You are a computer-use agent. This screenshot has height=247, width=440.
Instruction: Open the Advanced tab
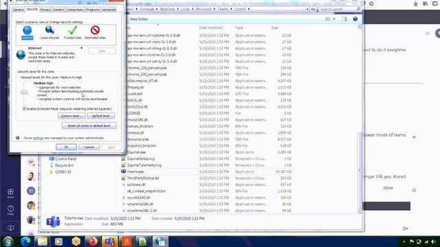pos(109,10)
